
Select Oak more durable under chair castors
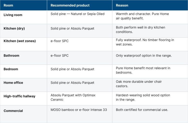click(139, 84)
